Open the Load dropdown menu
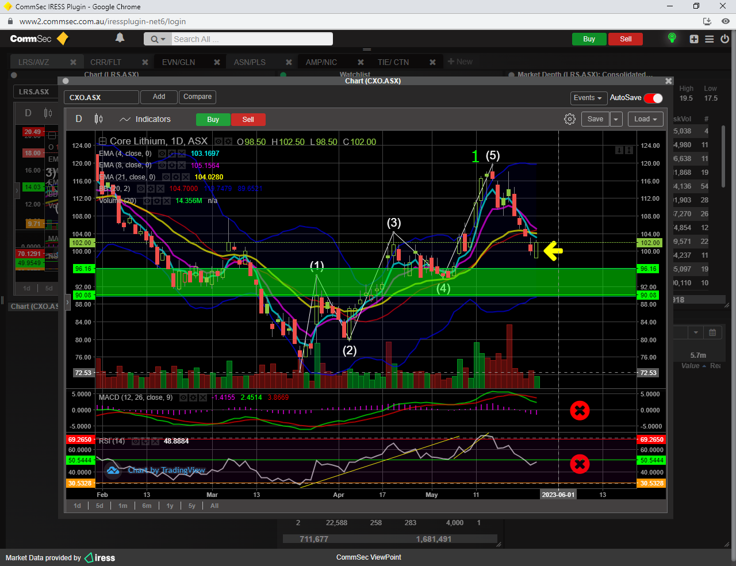The height and width of the screenshot is (566, 736). click(646, 119)
